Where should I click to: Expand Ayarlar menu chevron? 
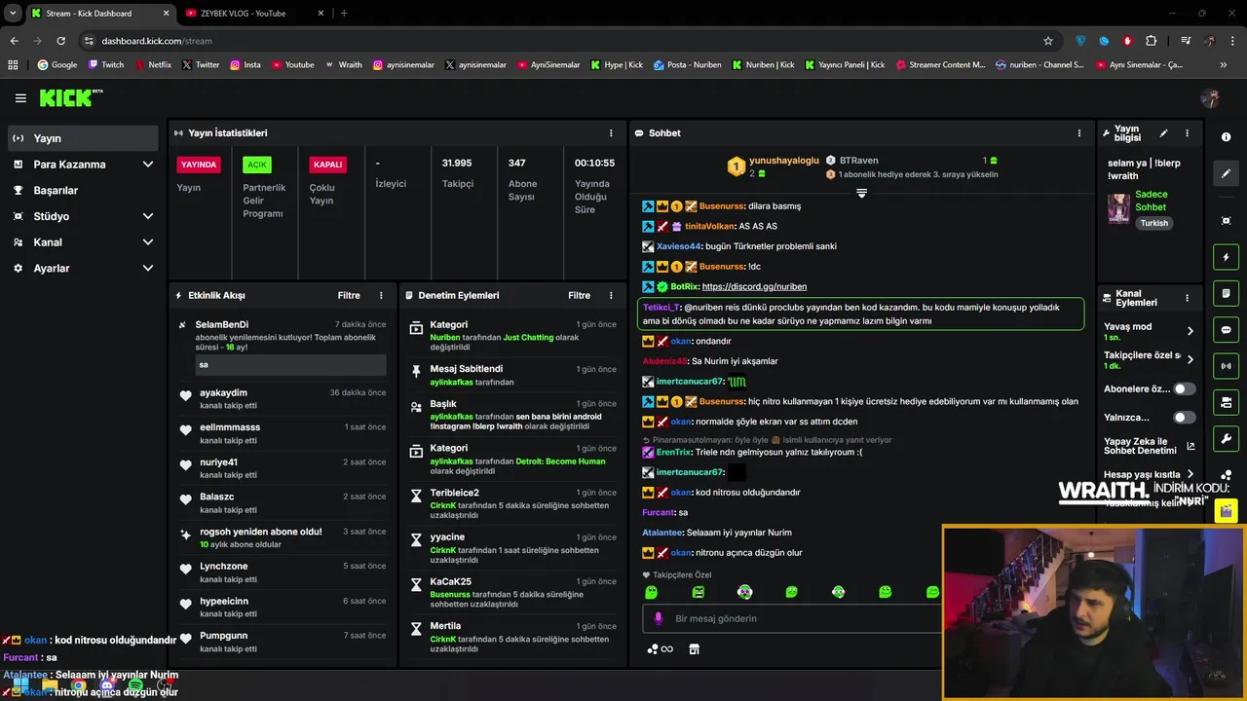[x=148, y=268]
